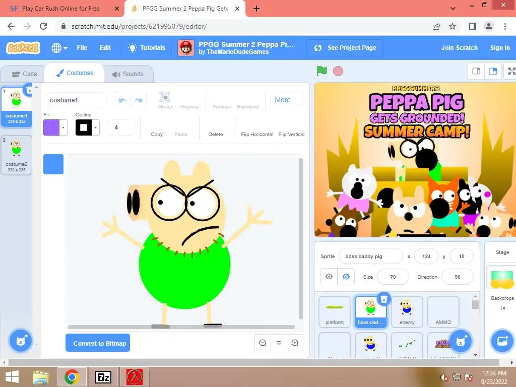Screen dimensions: 516x387
Task: Click the sprite Size field
Action: pos(393,277)
